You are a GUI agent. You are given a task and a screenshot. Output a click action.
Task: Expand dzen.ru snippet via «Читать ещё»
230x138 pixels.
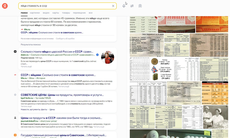[x=26, y=66]
